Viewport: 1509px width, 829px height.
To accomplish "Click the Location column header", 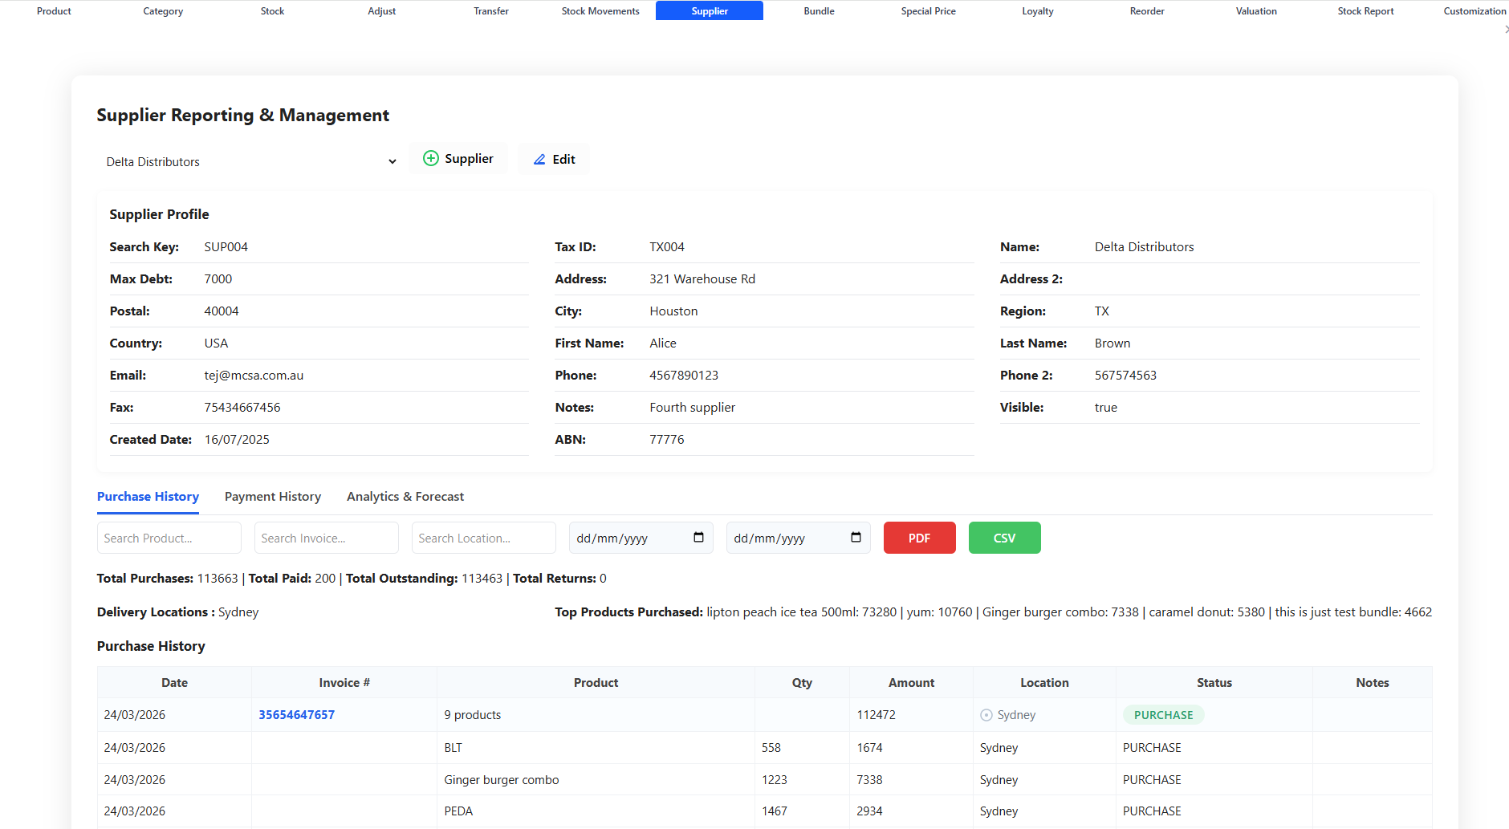I will point(1044,683).
